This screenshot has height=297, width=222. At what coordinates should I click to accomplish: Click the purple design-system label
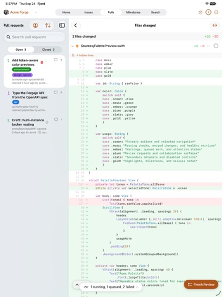point(22,75)
